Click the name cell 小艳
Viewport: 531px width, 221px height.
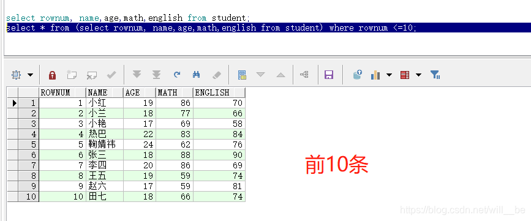coord(105,124)
